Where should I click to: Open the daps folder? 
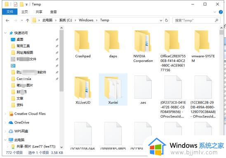(113, 44)
